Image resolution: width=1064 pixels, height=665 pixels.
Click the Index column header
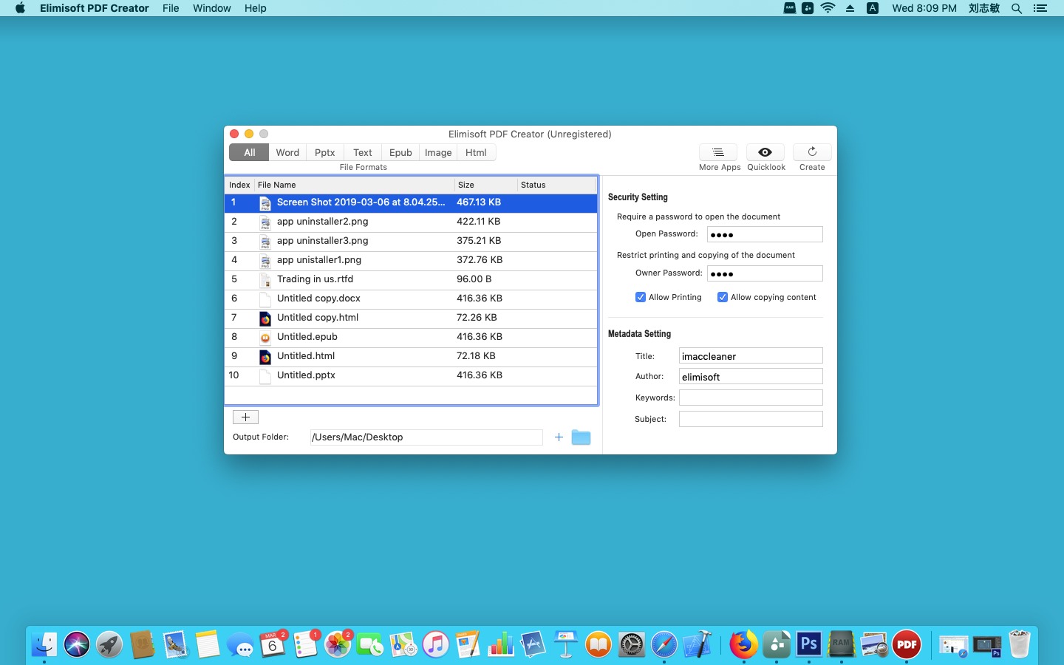pyautogui.click(x=239, y=185)
